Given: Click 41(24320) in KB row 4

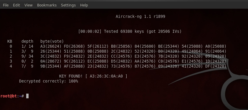Looking at the screenshot, I should click(x=192, y=66).
